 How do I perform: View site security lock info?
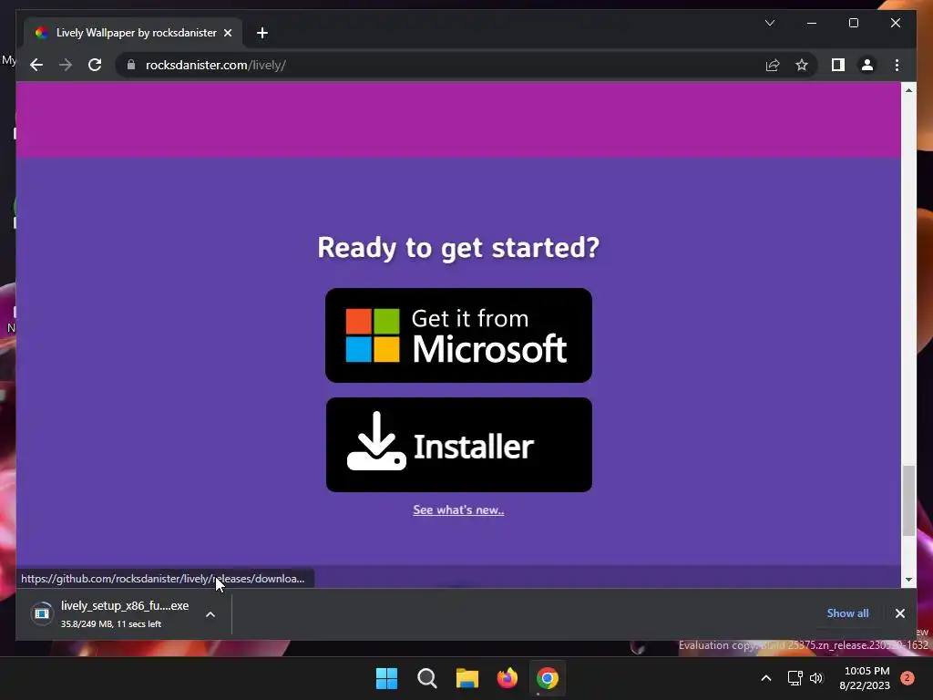coord(131,65)
